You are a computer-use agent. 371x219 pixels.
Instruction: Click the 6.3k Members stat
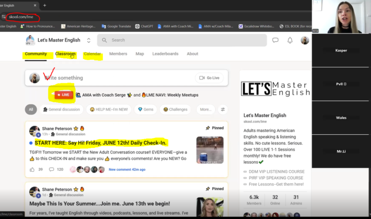click(x=254, y=199)
